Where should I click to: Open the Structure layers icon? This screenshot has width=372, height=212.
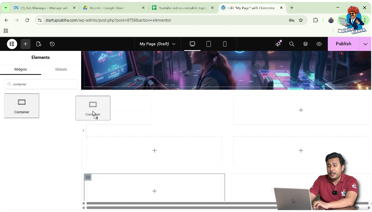[305, 44]
